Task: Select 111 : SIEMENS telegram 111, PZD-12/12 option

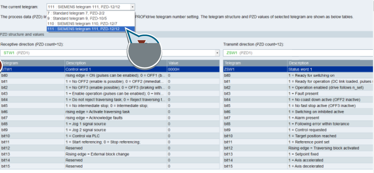Action: (91, 29)
